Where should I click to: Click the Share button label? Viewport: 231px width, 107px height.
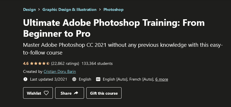66,93
